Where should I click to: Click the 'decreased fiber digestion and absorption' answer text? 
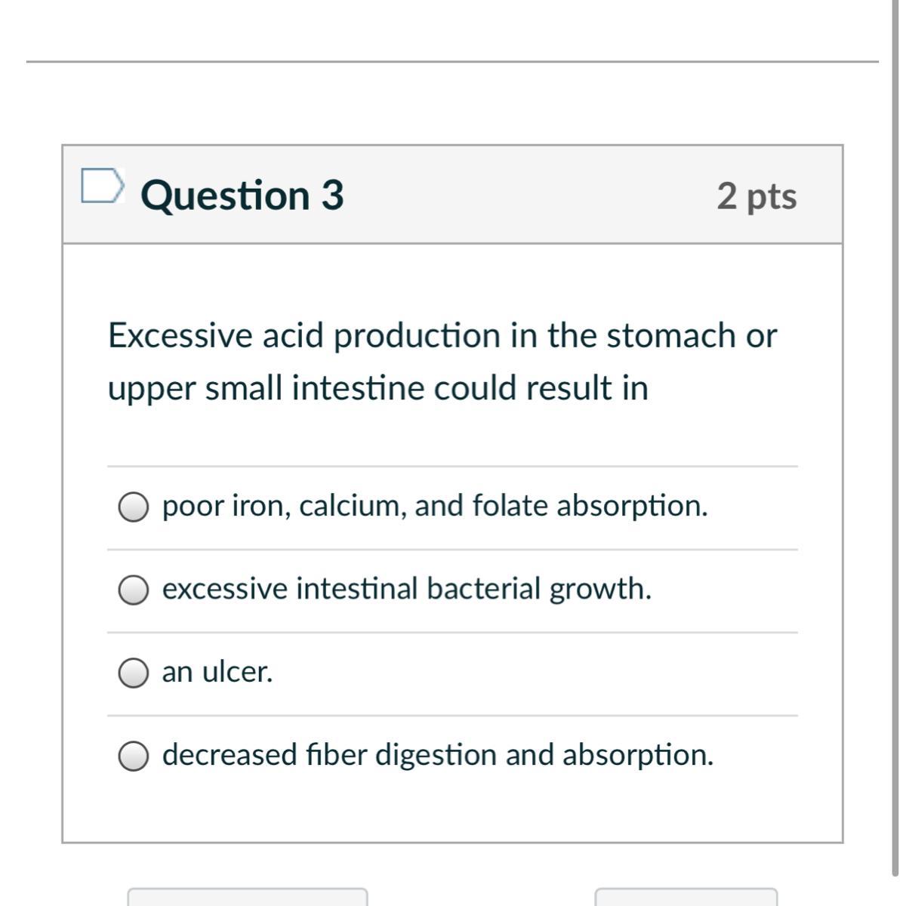438,755
